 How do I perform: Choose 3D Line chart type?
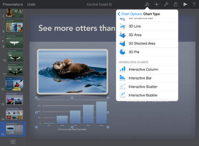point(135,26)
